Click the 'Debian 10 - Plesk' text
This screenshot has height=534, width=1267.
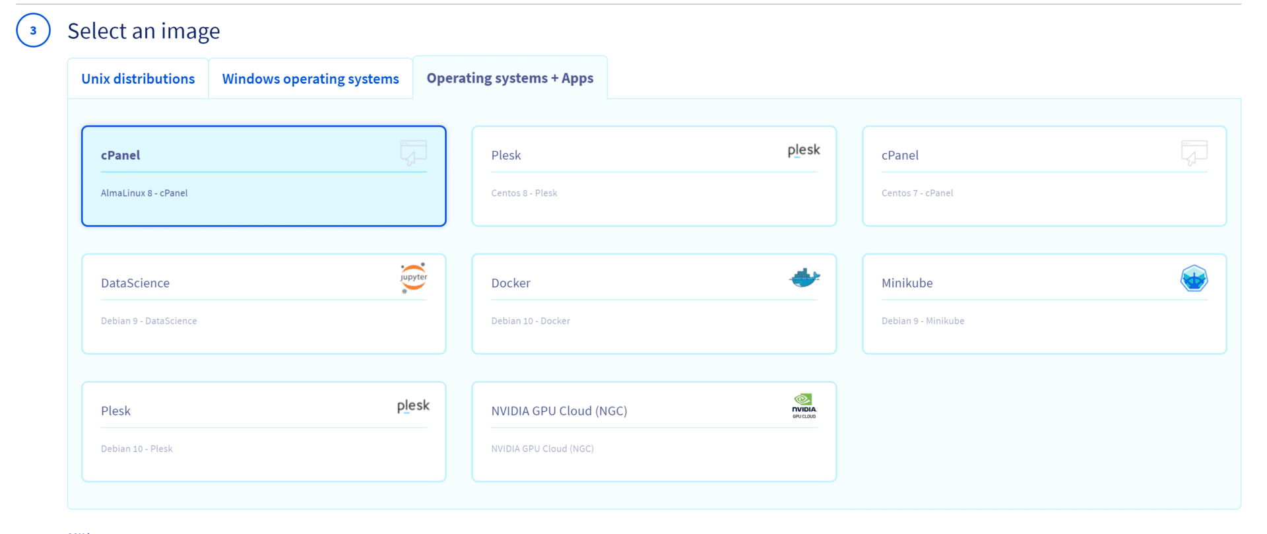[x=137, y=449]
